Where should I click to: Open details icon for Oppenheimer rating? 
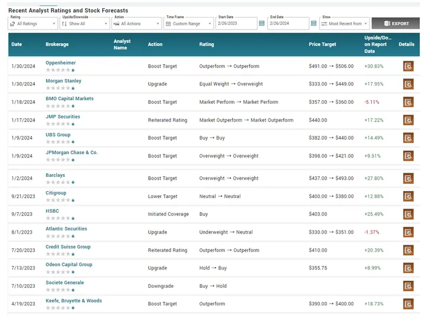(x=408, y=66)
